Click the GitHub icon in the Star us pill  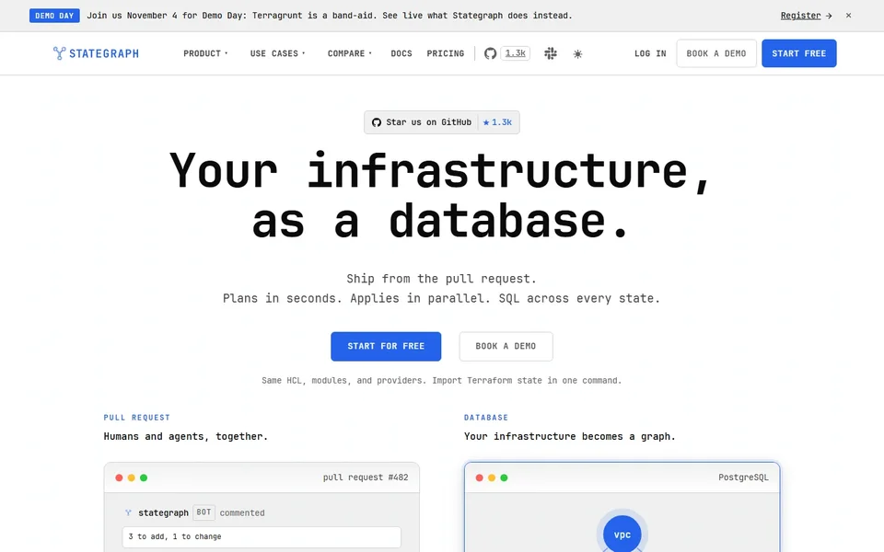pyautogui.click(x=376, y=122)
